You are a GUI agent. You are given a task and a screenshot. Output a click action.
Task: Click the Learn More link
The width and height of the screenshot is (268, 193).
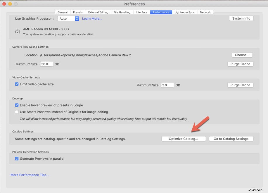point(92,18)
